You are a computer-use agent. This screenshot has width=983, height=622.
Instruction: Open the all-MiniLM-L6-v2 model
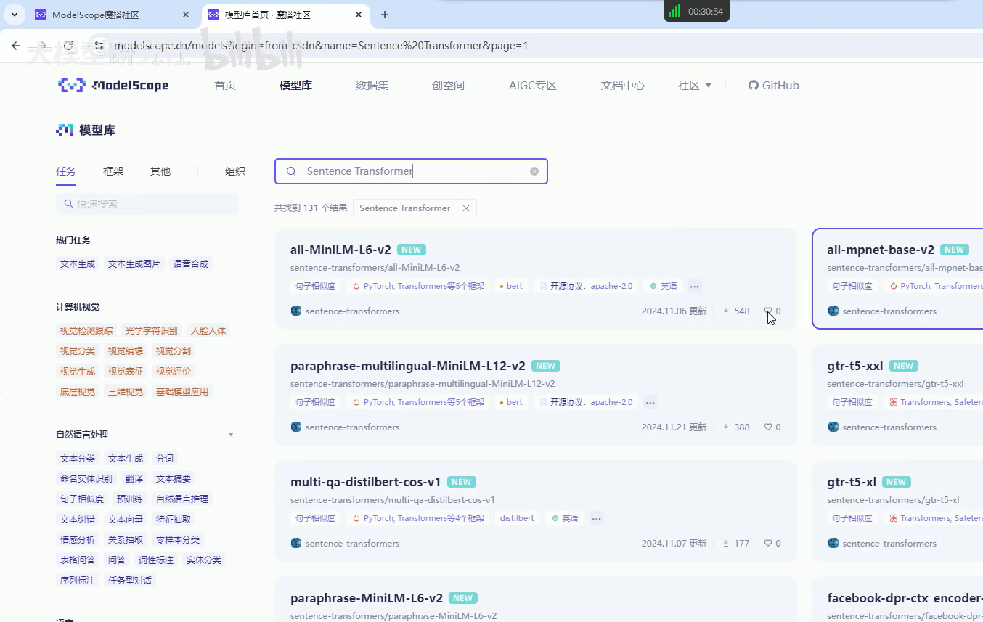click(340, 250)
